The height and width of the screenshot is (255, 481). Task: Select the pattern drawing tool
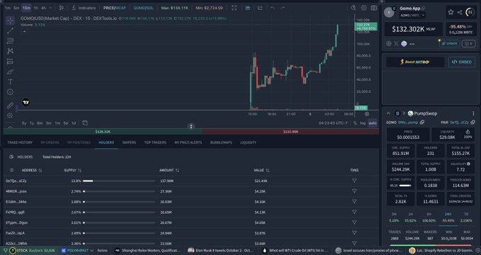(10, 51)
